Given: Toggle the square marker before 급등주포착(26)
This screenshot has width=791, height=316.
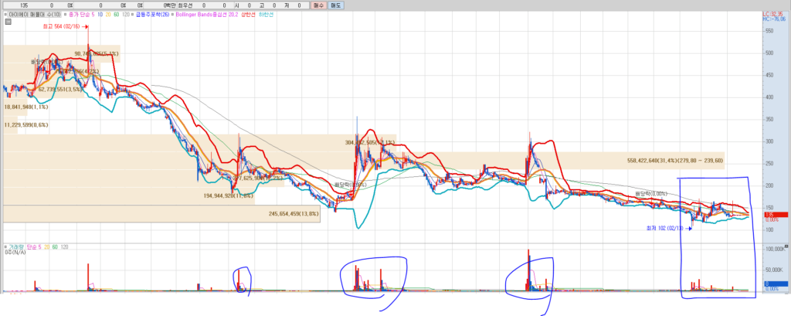Looking at the screenshot, I should point(133,15).
